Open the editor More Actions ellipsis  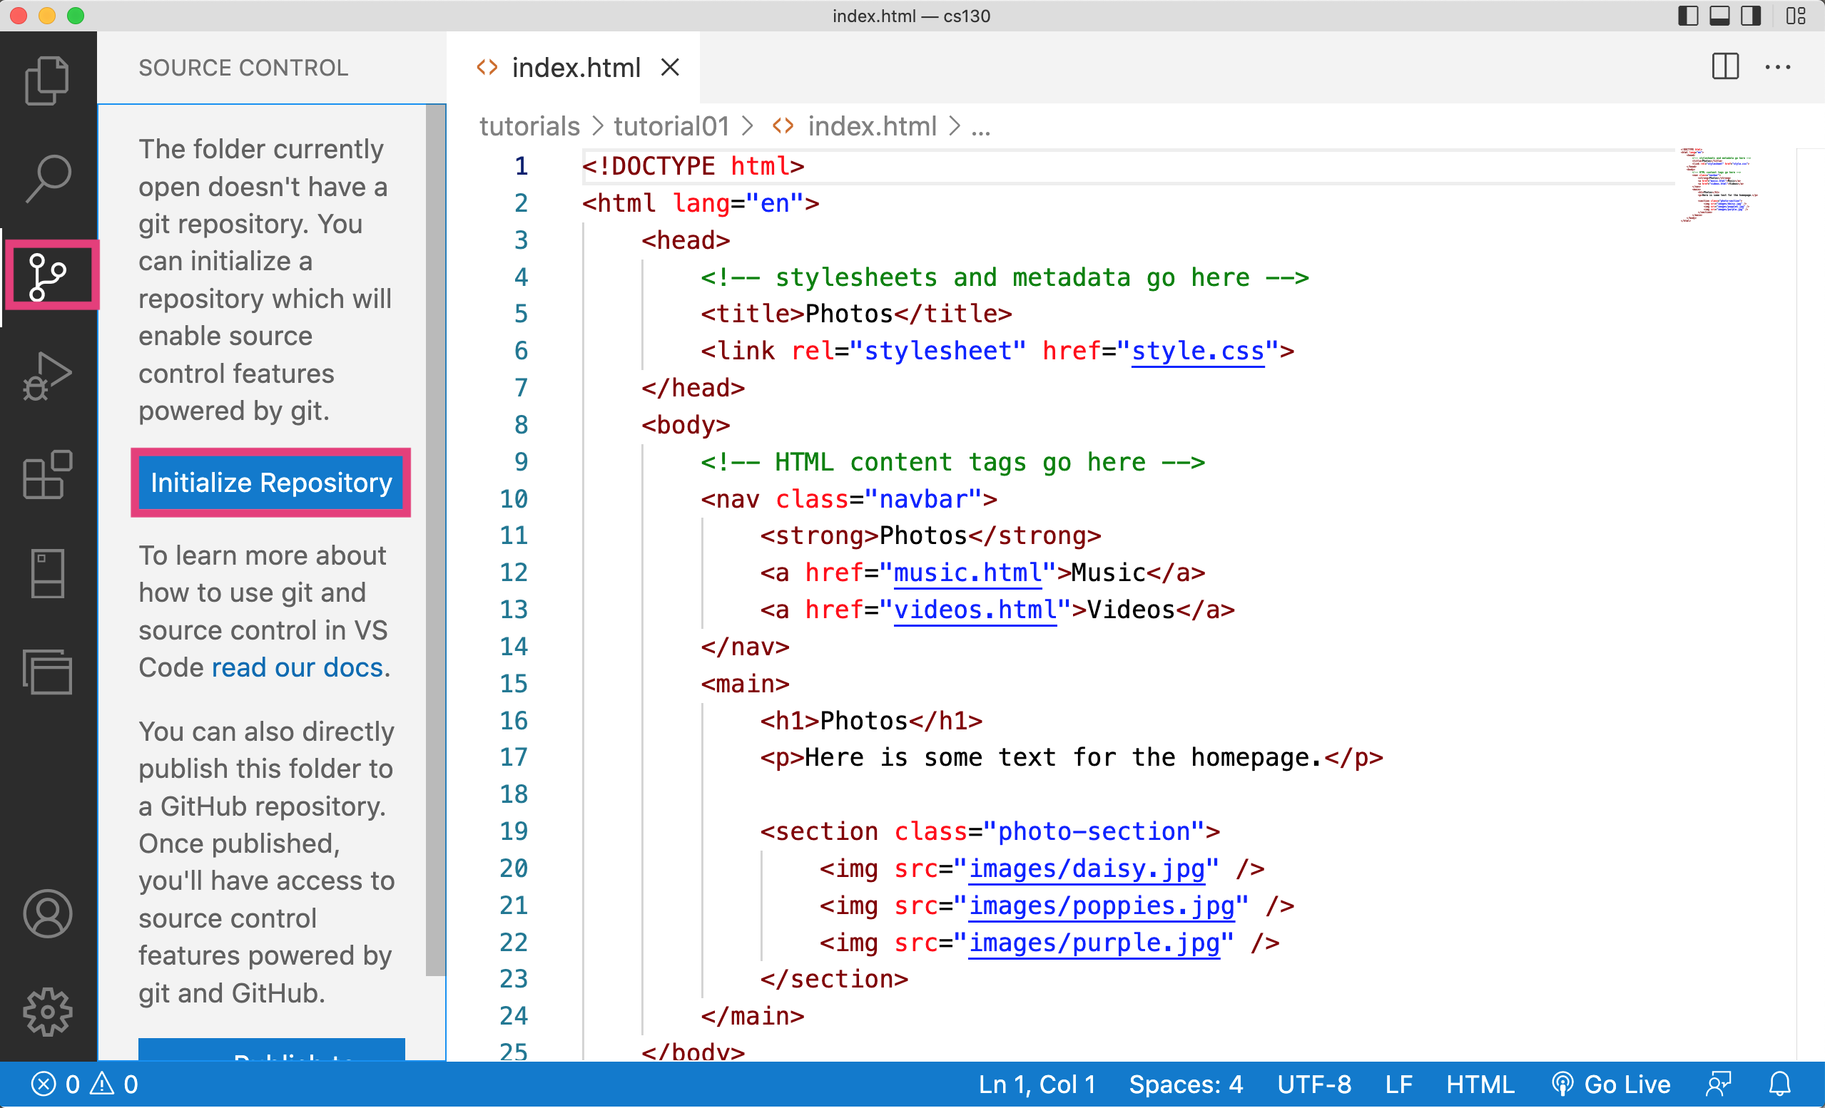click(1778, 67)
